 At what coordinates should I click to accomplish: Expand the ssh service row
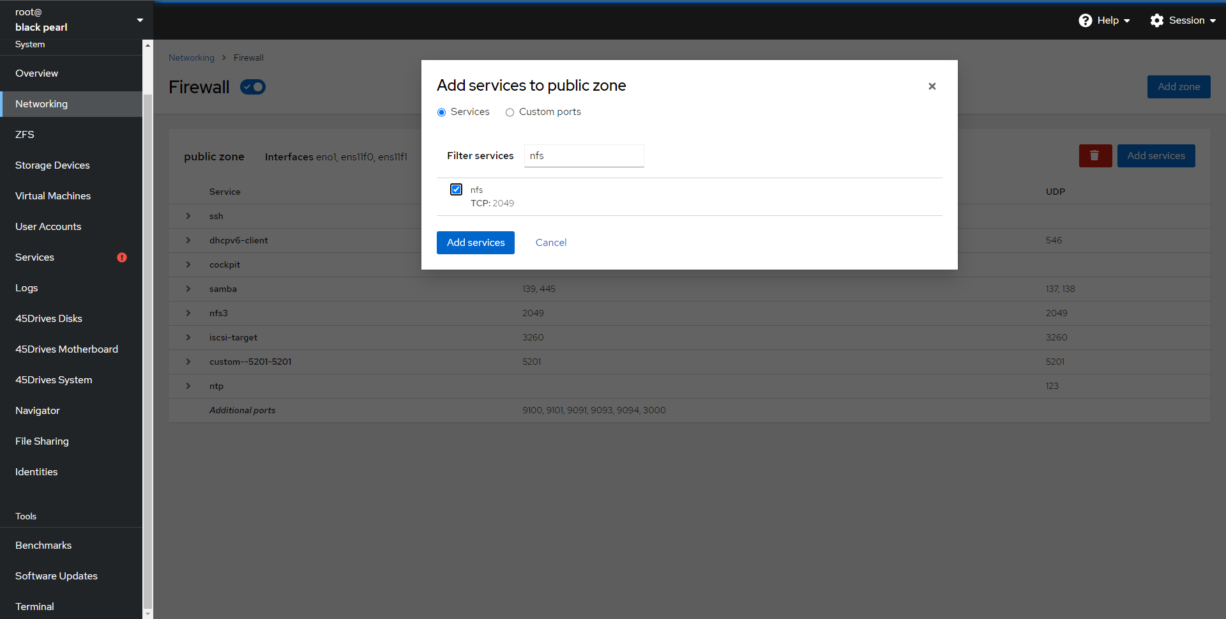[188, 216]
